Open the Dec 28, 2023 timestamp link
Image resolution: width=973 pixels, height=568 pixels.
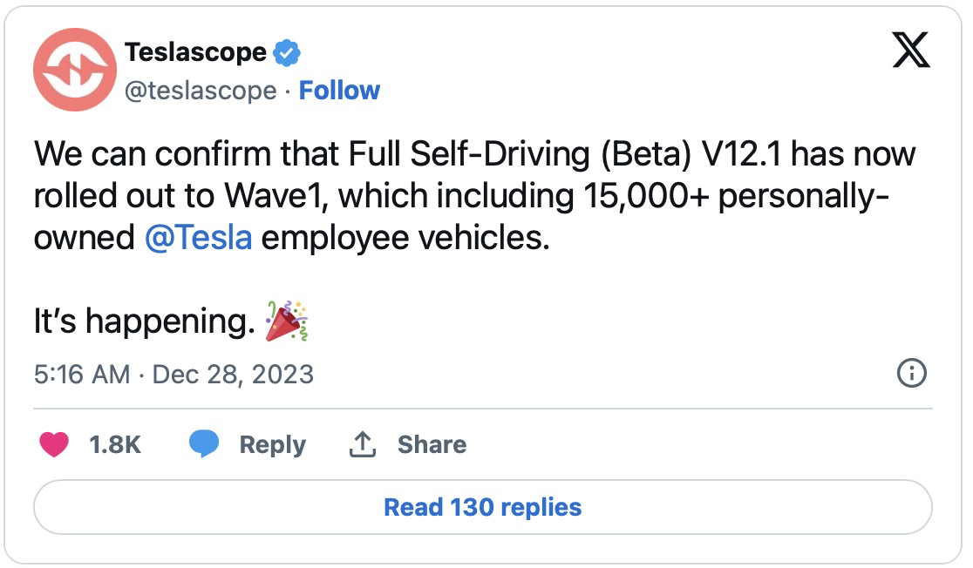point(233,375)
